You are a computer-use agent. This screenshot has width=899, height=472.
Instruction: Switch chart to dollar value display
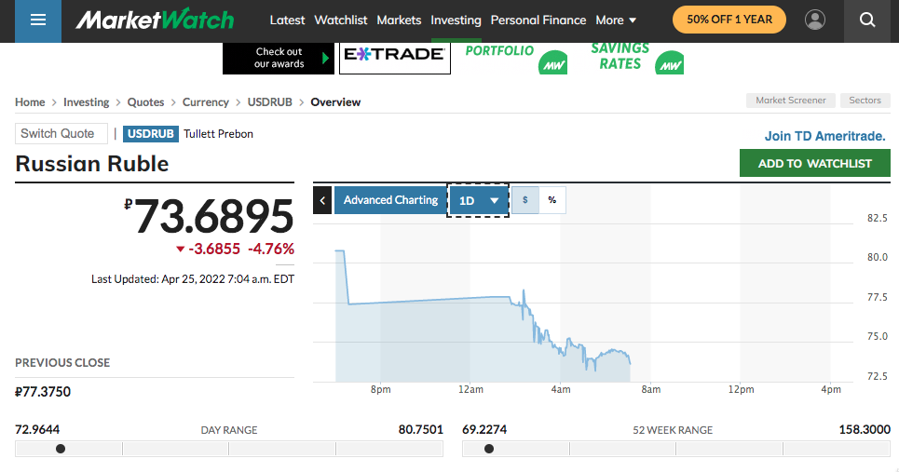525,200
